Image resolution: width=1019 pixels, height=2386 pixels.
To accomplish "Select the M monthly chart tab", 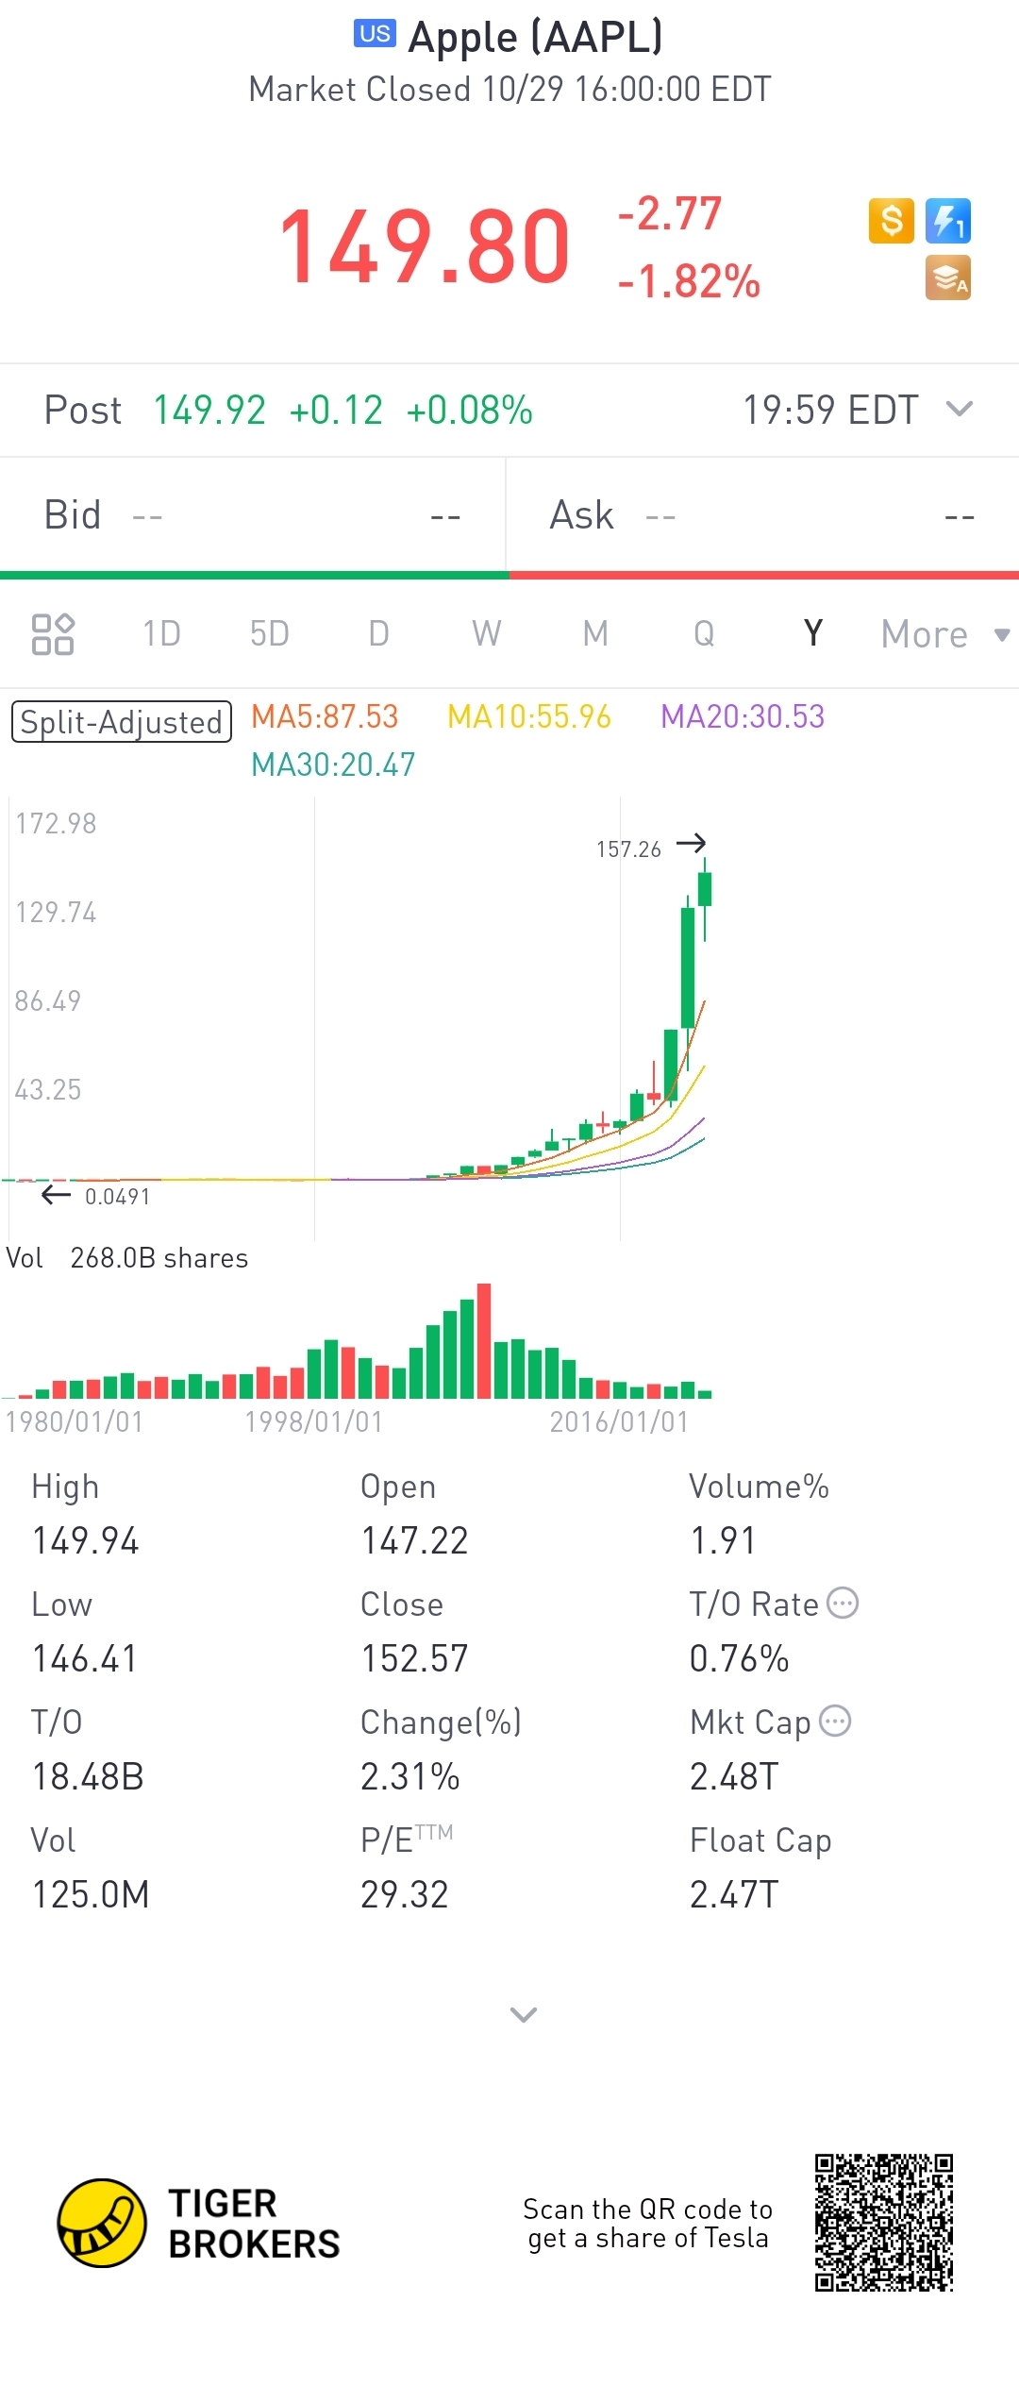I will (x=595, y=633).
